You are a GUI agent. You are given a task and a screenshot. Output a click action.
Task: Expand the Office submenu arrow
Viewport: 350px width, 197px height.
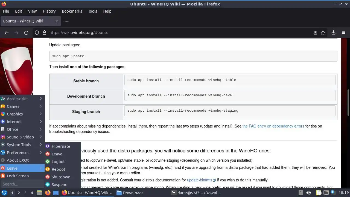pyautogui.click(x=41, y=129)
